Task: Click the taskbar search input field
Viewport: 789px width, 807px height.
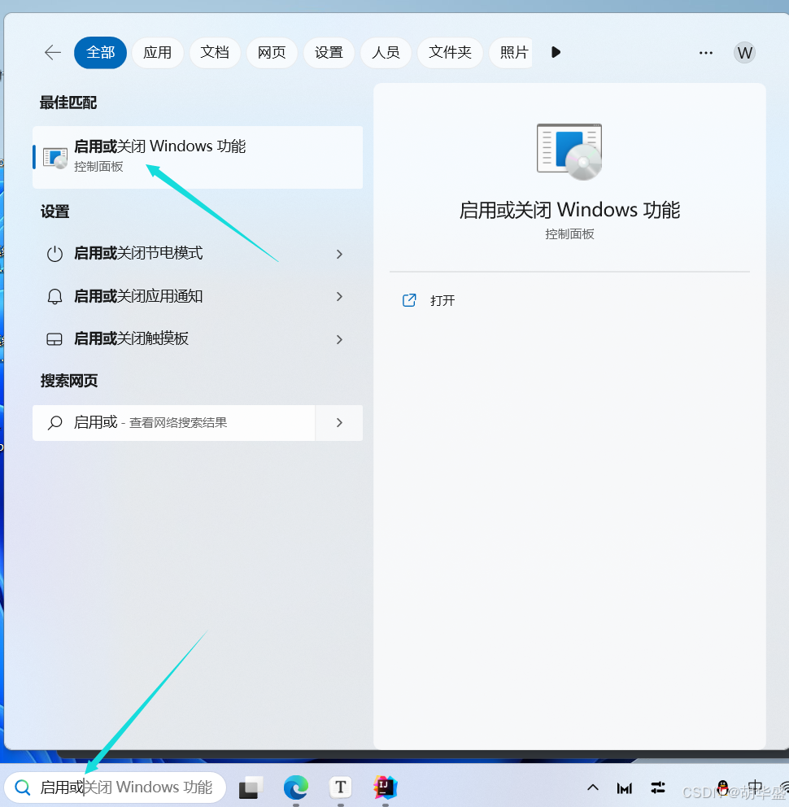Action: [116, 787]
